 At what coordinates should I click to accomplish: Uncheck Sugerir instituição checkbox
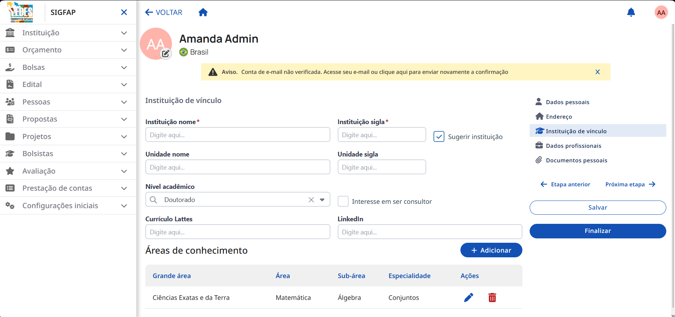pyautogui.click(x=439, y=136)
